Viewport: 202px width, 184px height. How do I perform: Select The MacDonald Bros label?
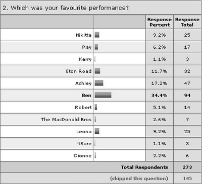click(x=66, y=120)
